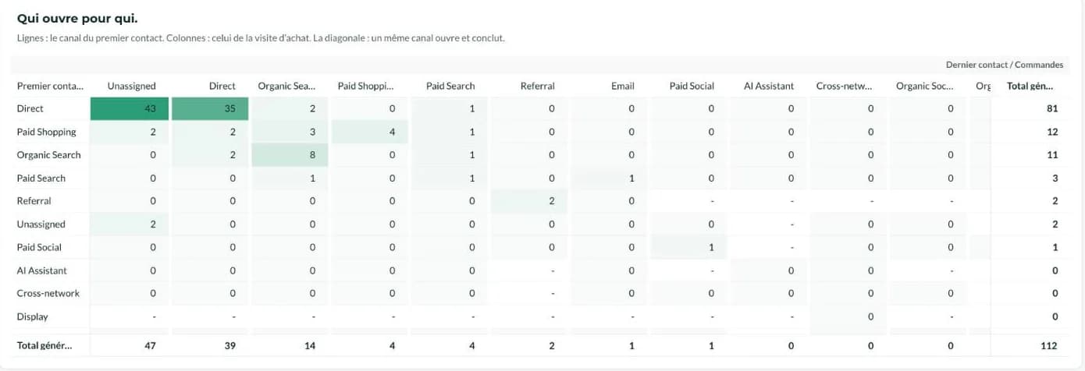Click the cell showing 35 in Direct row
Screen dimensions: 1085x371
click(210, 109)
